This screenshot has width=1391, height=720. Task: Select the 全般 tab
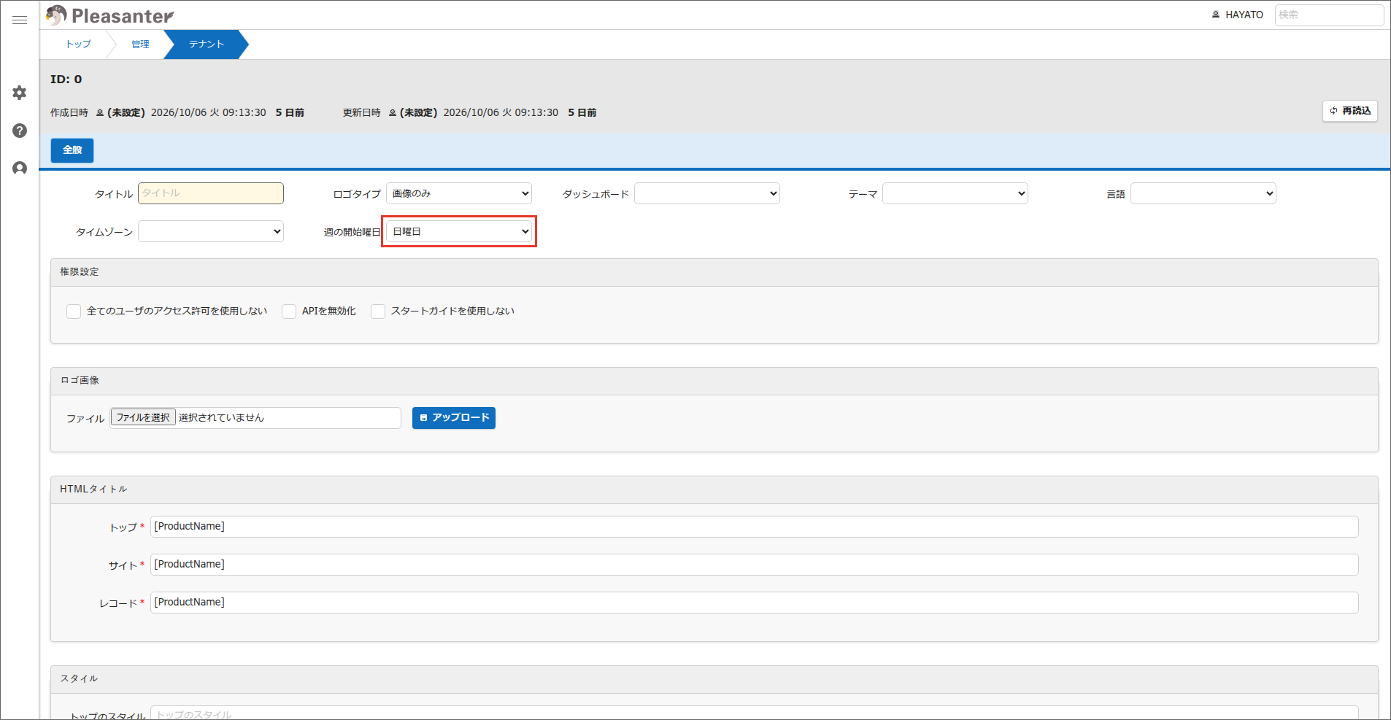coord(72,150)
